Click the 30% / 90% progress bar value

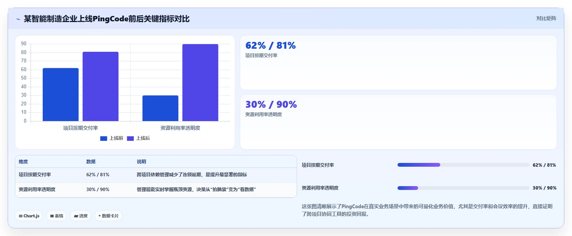544,188
